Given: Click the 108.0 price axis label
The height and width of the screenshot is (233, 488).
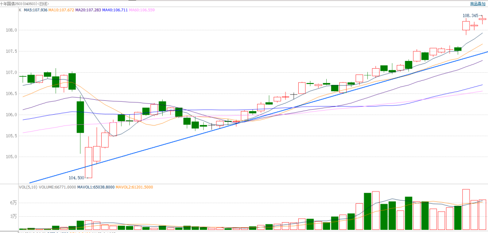Looking at the screenshot, I should pos(11,30).
